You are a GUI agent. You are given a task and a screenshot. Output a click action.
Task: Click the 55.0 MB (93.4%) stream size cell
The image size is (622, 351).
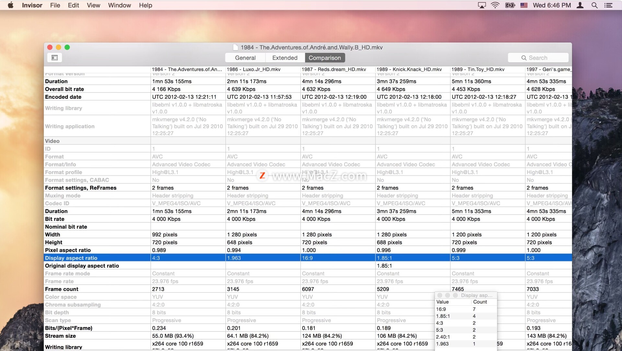point(188,336)
